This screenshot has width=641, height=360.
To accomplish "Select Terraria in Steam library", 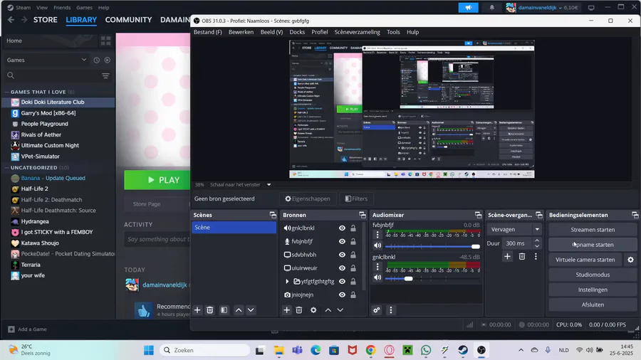I will tap(31, 265).
